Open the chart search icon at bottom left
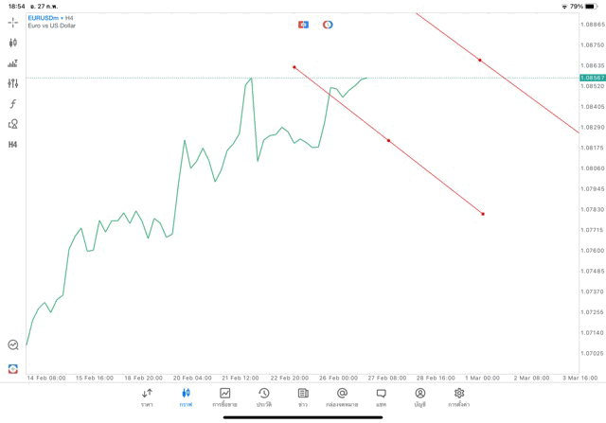Screen dimensions: 606x423 [x=12, y=345]
